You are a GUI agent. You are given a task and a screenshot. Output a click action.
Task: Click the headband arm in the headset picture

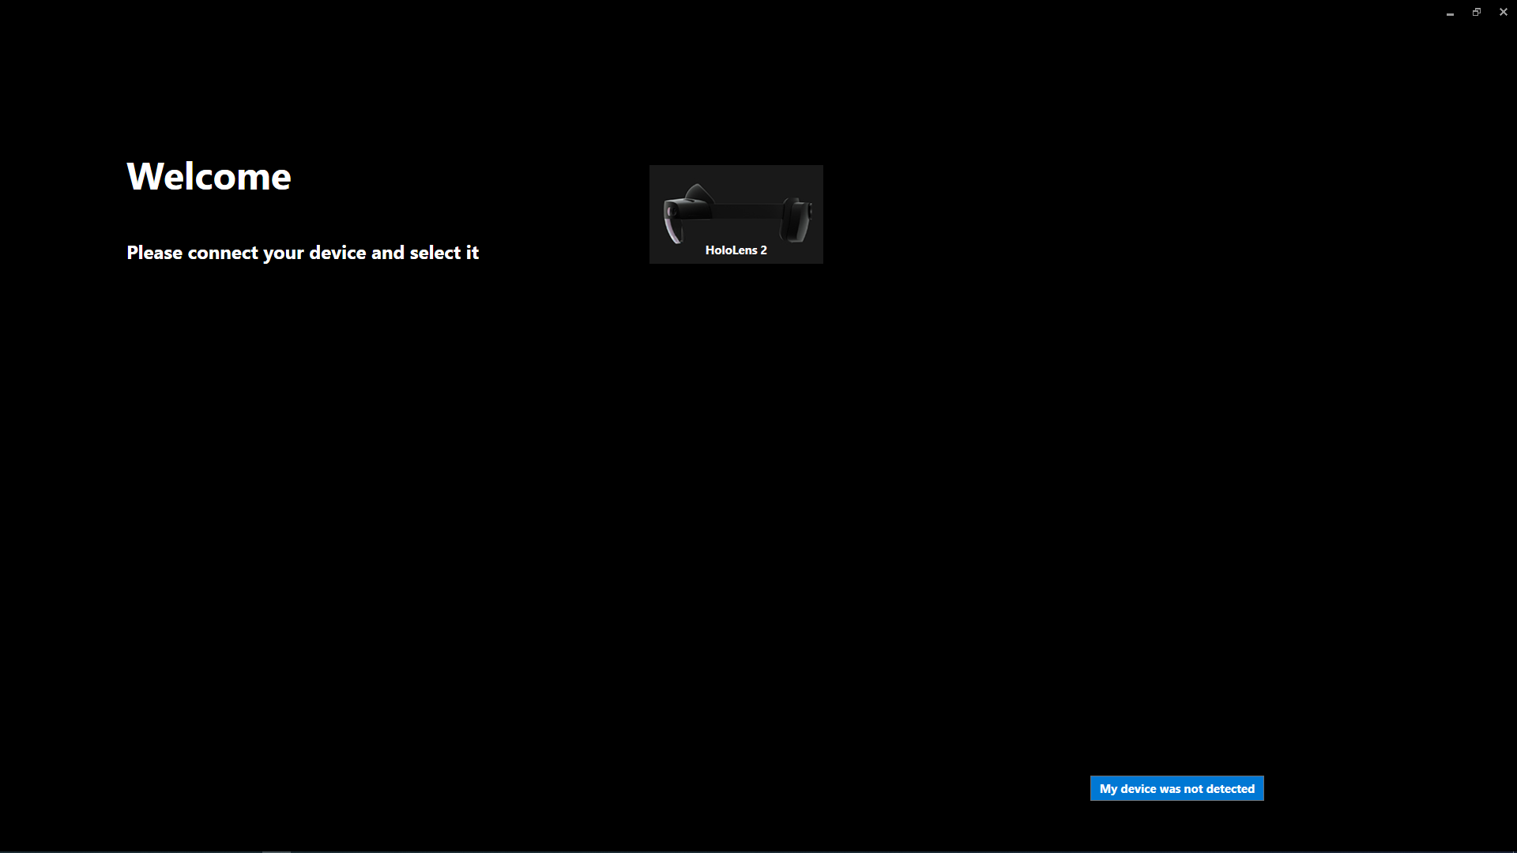tap(747, 210)
